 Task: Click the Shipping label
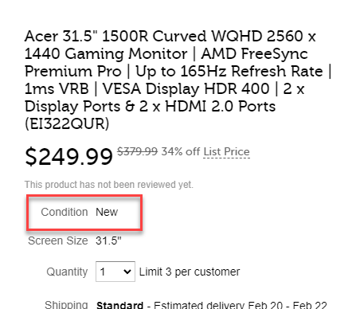66,304
